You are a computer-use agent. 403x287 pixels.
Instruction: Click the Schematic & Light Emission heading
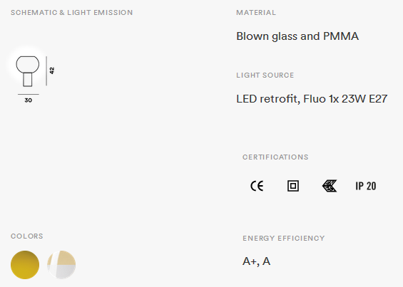click(x=72, y=13)
